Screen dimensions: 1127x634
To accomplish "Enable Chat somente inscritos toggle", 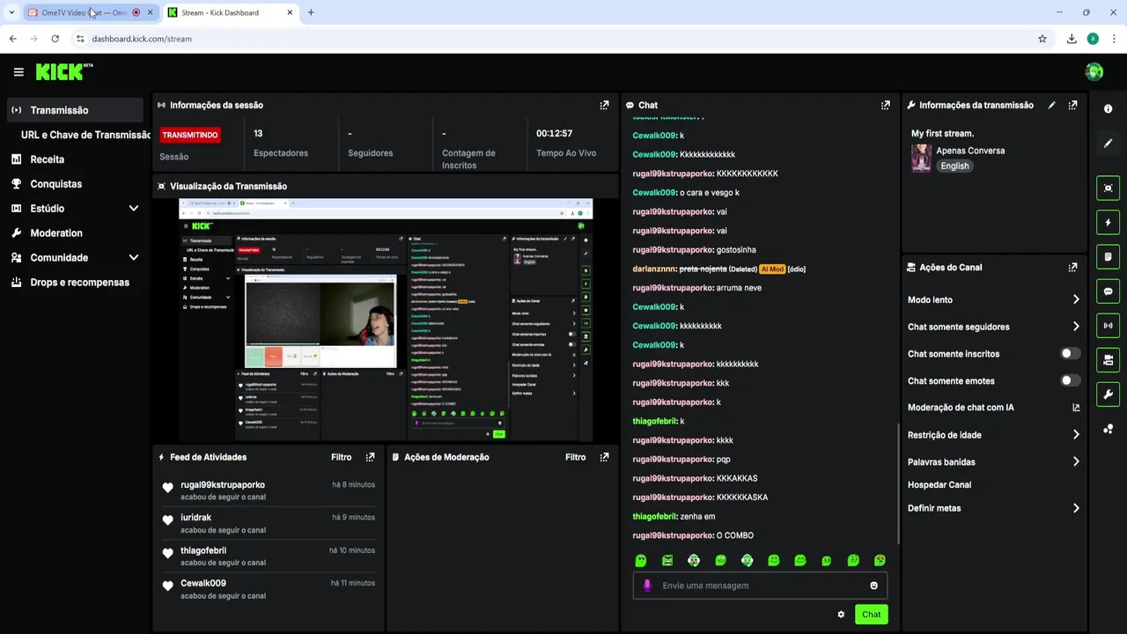I will (x=1070, y=354).
